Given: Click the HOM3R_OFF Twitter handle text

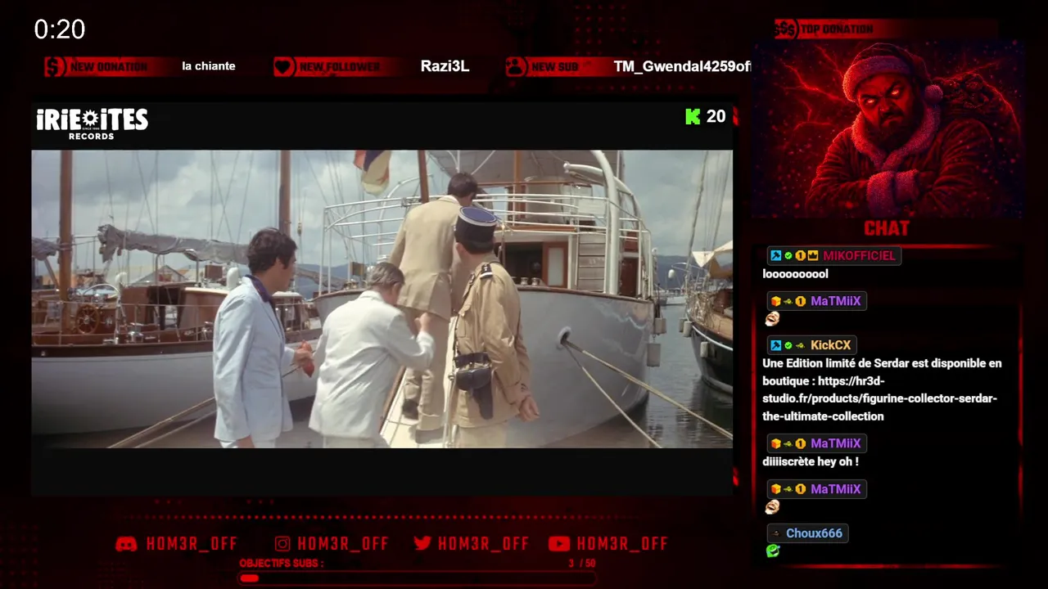Looking at the screenshot, I should click(483, 544).
